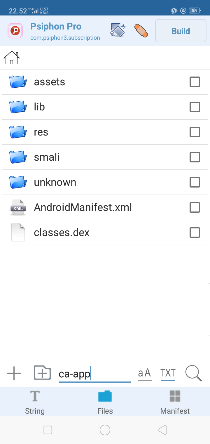Tap the plus add file icon
Image resolution: width=210 pixels, height=444 pixels.
tap(14, 373)
